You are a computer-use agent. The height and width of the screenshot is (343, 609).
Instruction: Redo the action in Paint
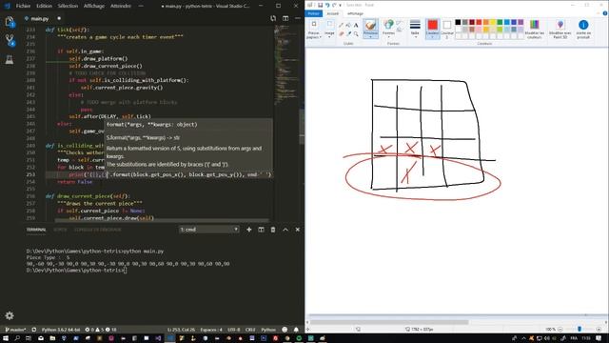point(334,5)
